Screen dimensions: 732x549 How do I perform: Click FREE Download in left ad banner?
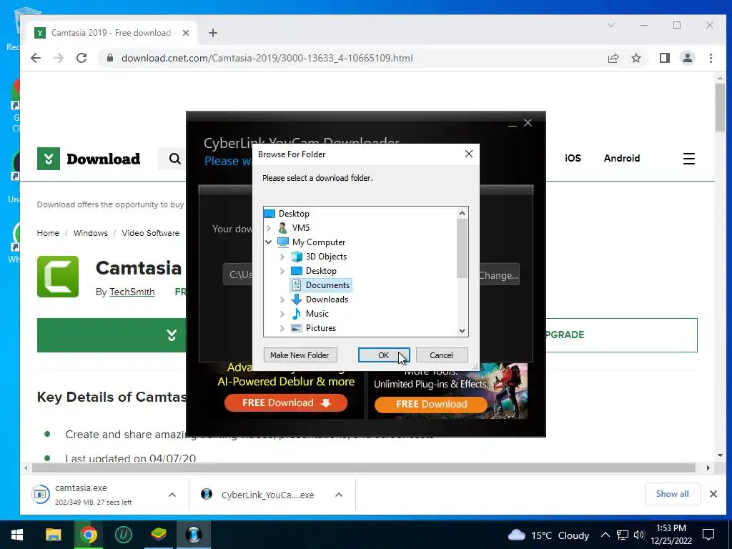[286, 403]
